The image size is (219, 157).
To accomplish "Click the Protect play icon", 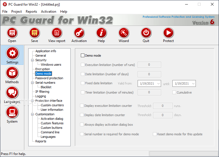I will [x=168, y=33].
